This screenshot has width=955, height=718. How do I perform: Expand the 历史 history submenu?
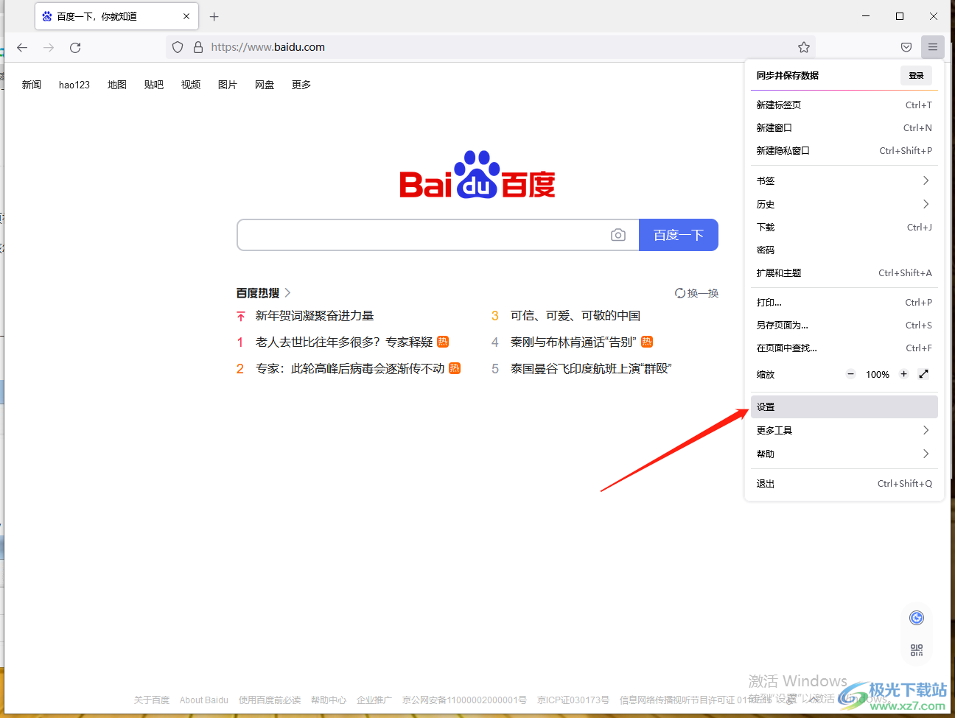pyautogui.click(x=844, y=205)
